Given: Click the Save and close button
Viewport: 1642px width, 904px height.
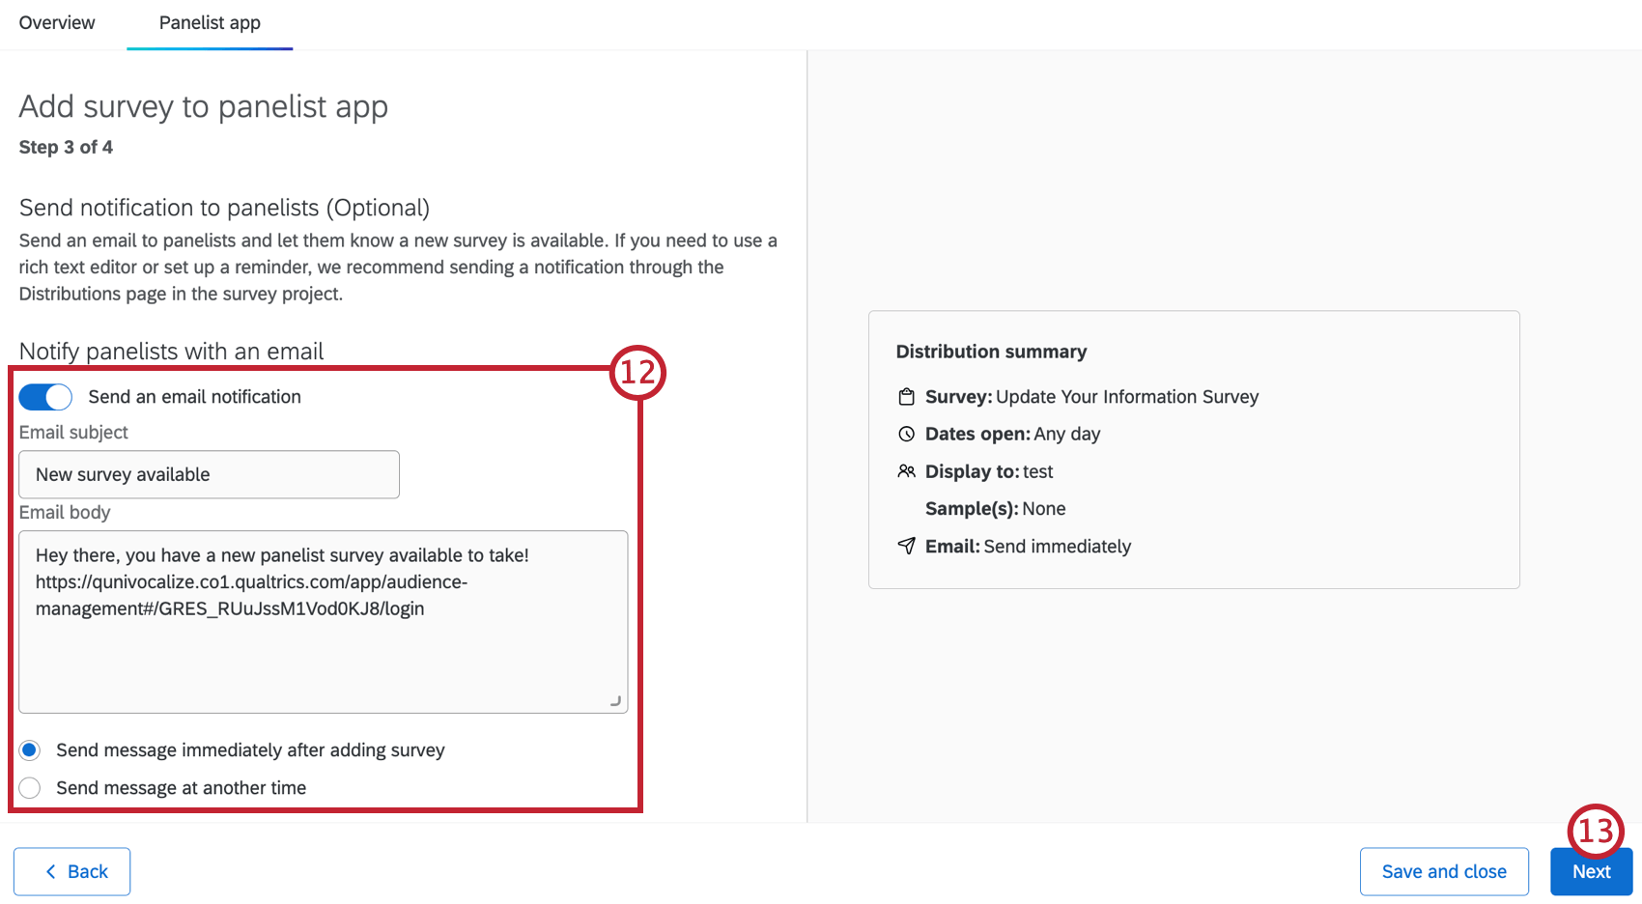Looking at the screenshot, I should click(x=1444, y=871).
